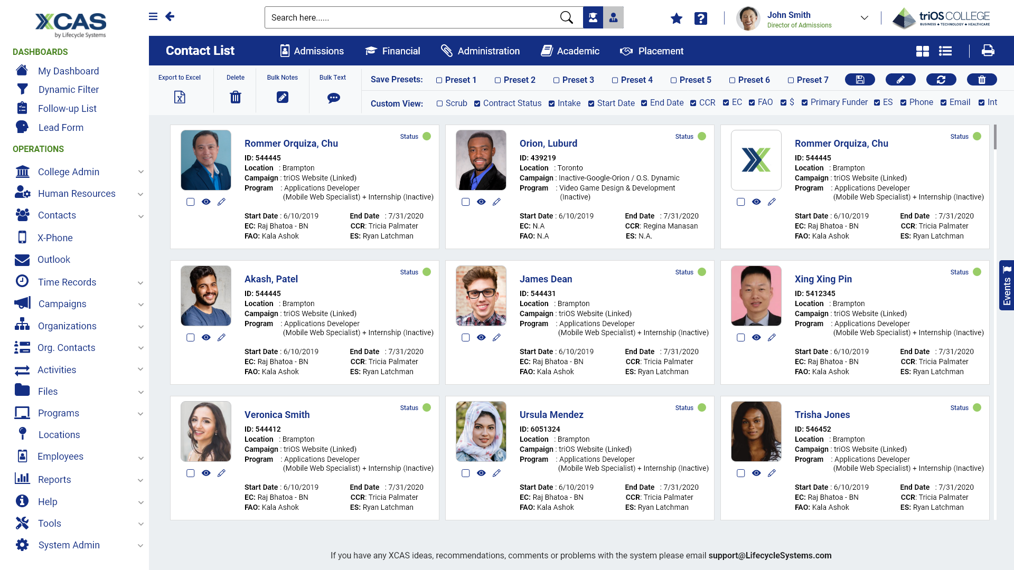The image size is (1014, 570).
Task: Switch to the list view icon
Action: pos(945,51)
